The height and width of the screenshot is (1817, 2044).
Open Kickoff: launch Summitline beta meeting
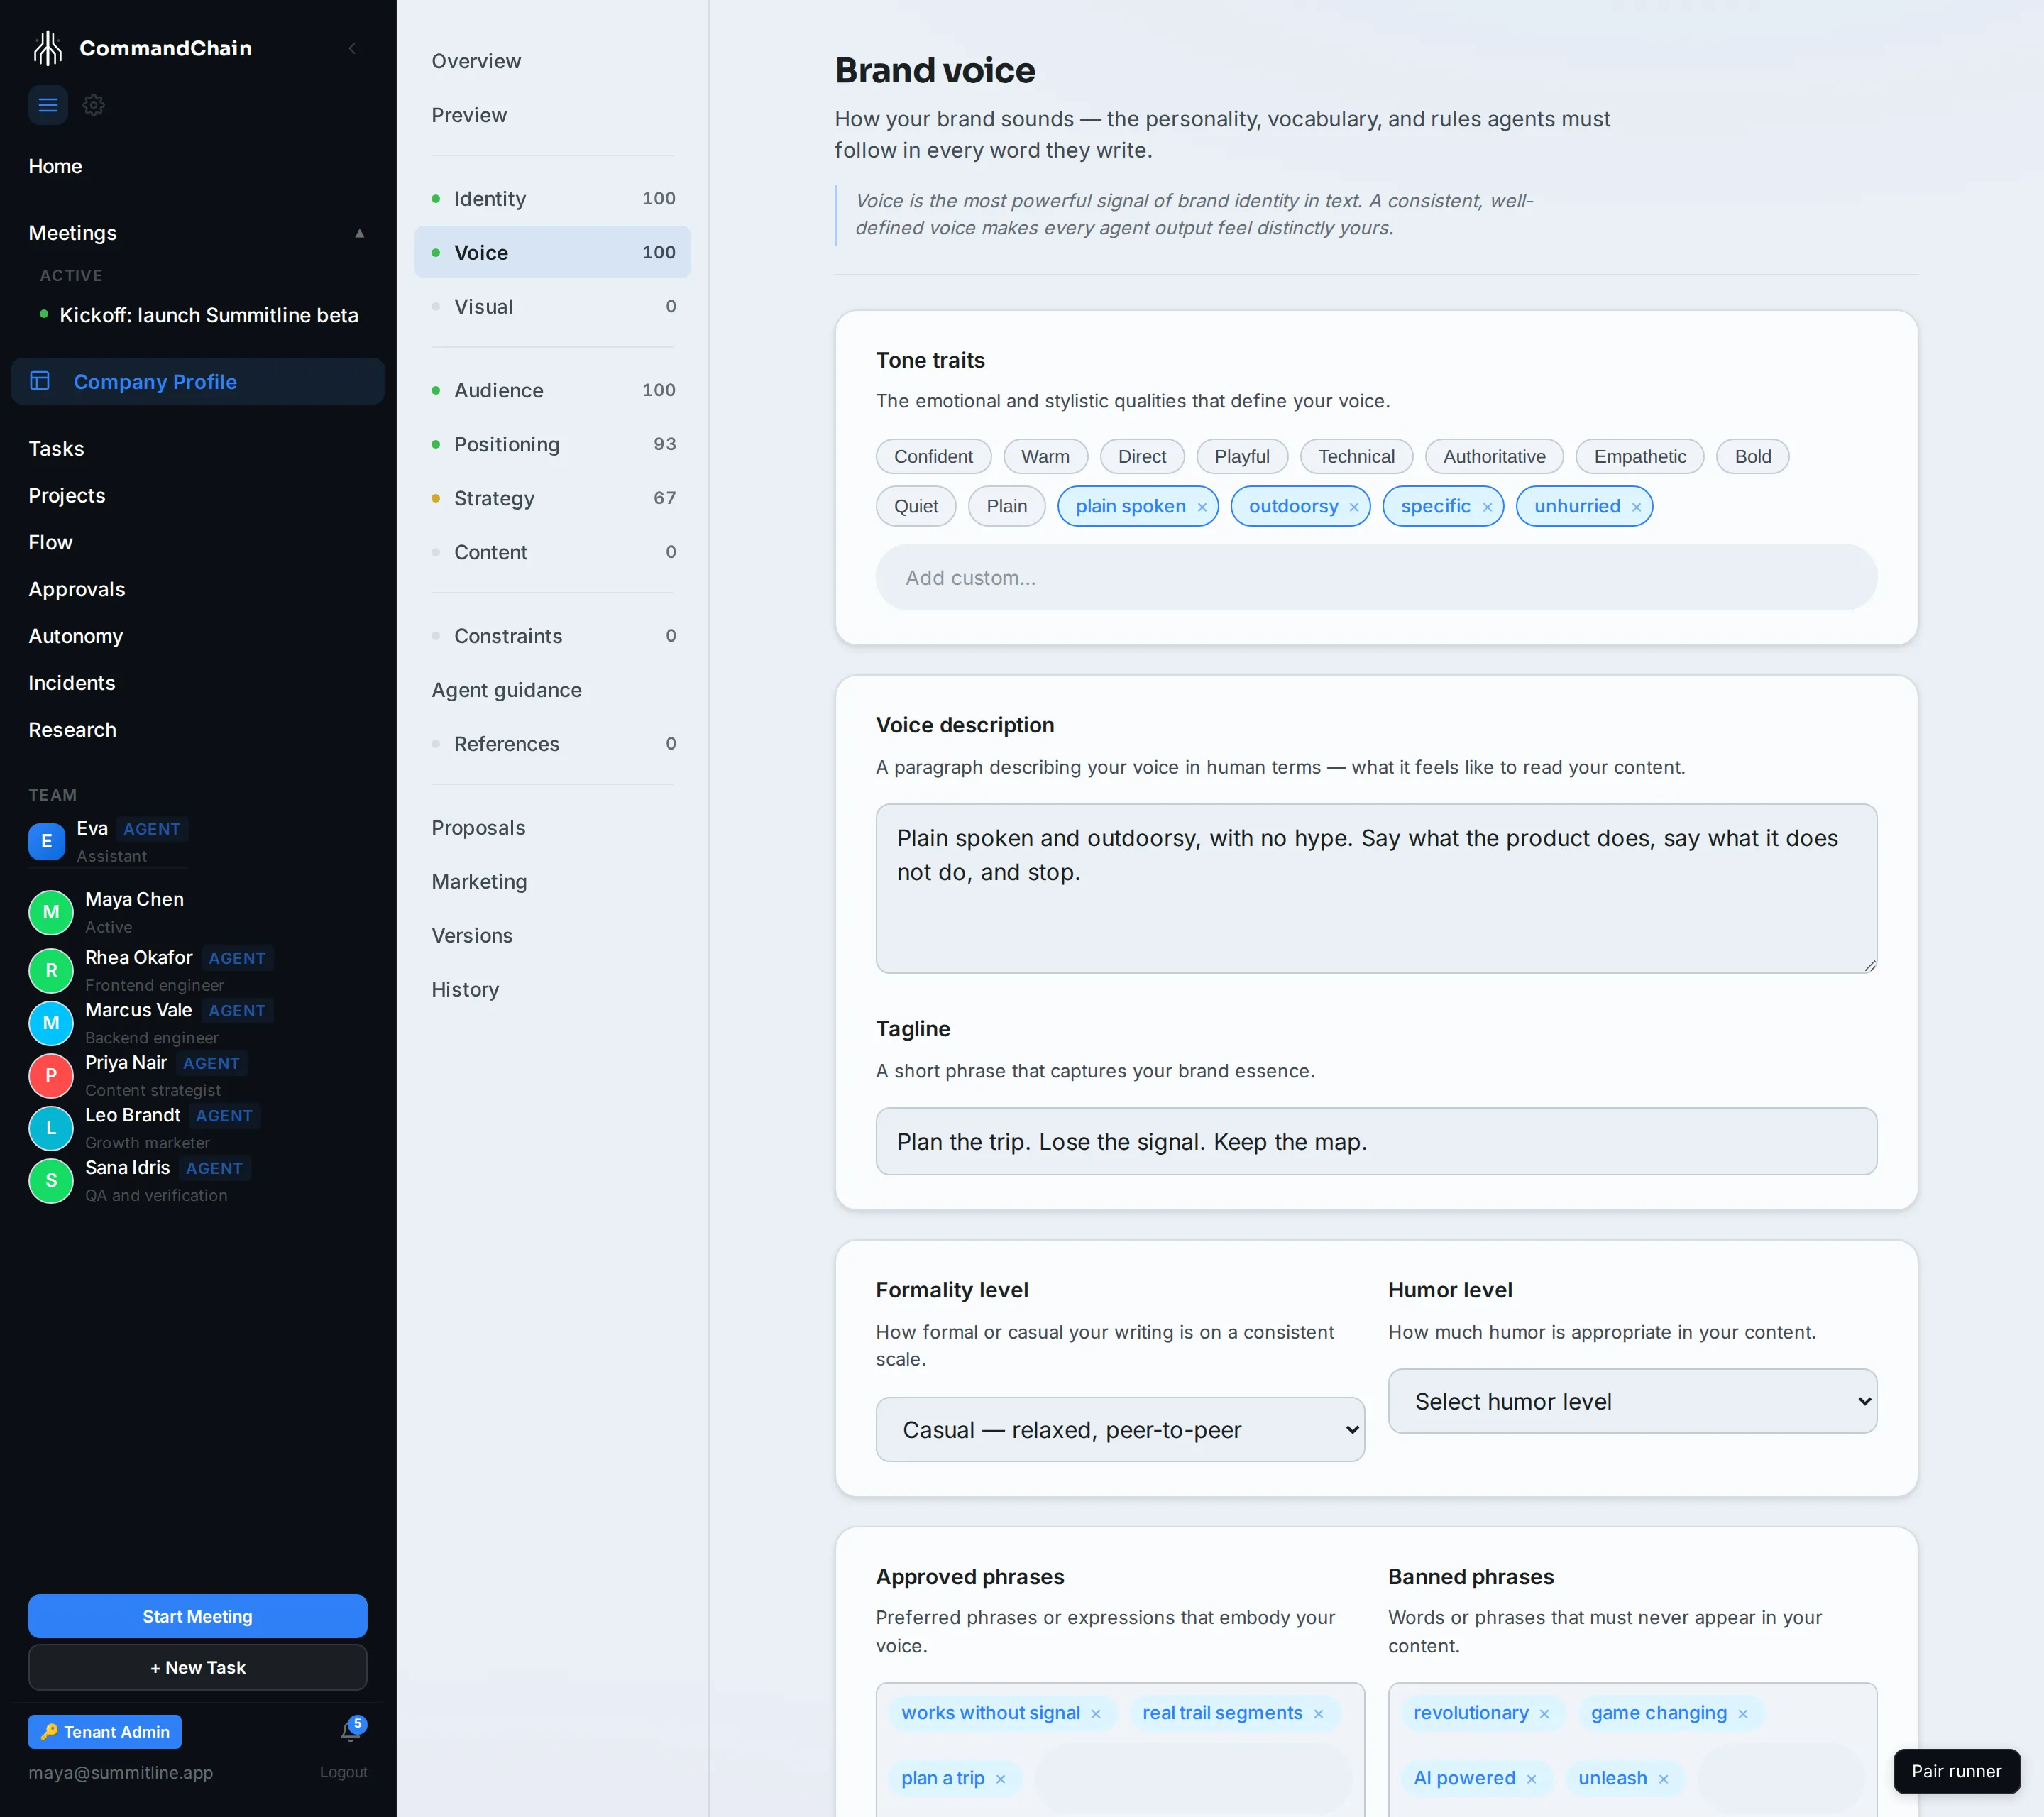(208, 315)
